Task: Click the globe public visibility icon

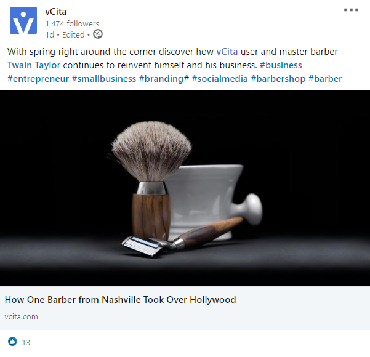Action: (x=98, y=34)
